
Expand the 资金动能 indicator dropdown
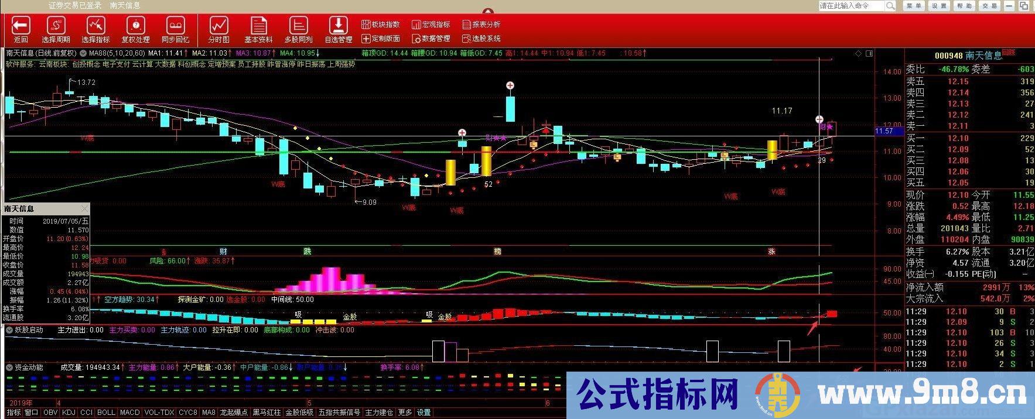pos(9,368)
